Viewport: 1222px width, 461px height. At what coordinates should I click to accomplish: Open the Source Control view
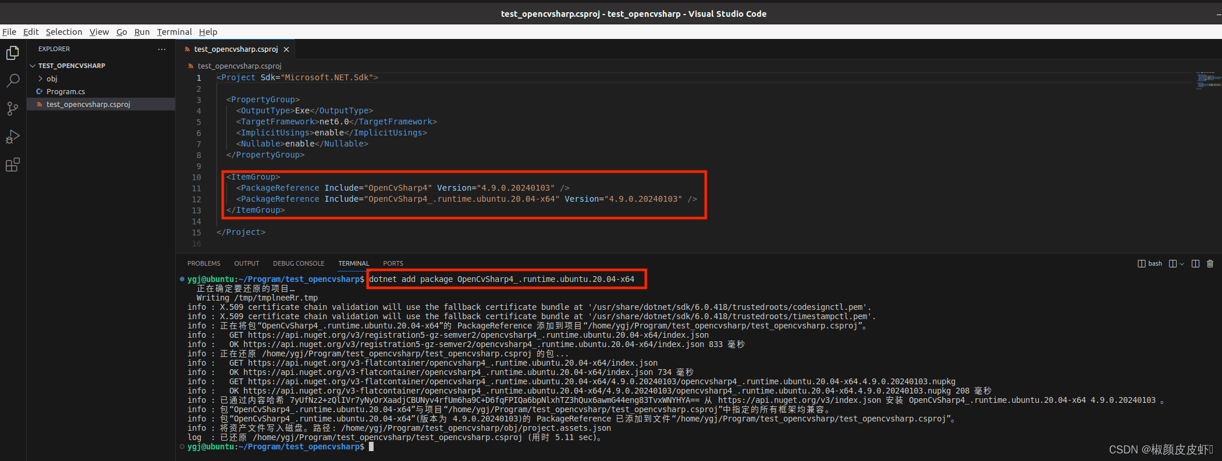[x=13, y=109]
